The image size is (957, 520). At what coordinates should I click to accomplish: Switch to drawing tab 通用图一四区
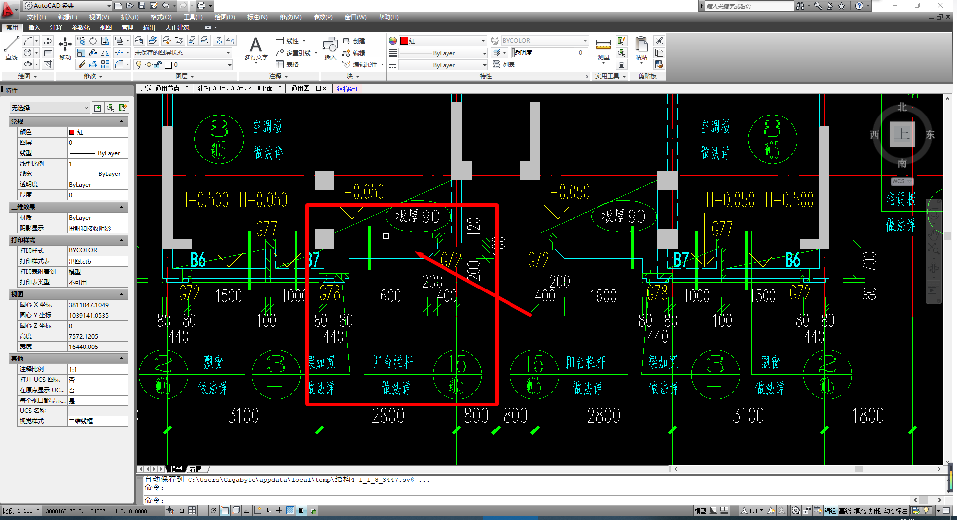309,88
